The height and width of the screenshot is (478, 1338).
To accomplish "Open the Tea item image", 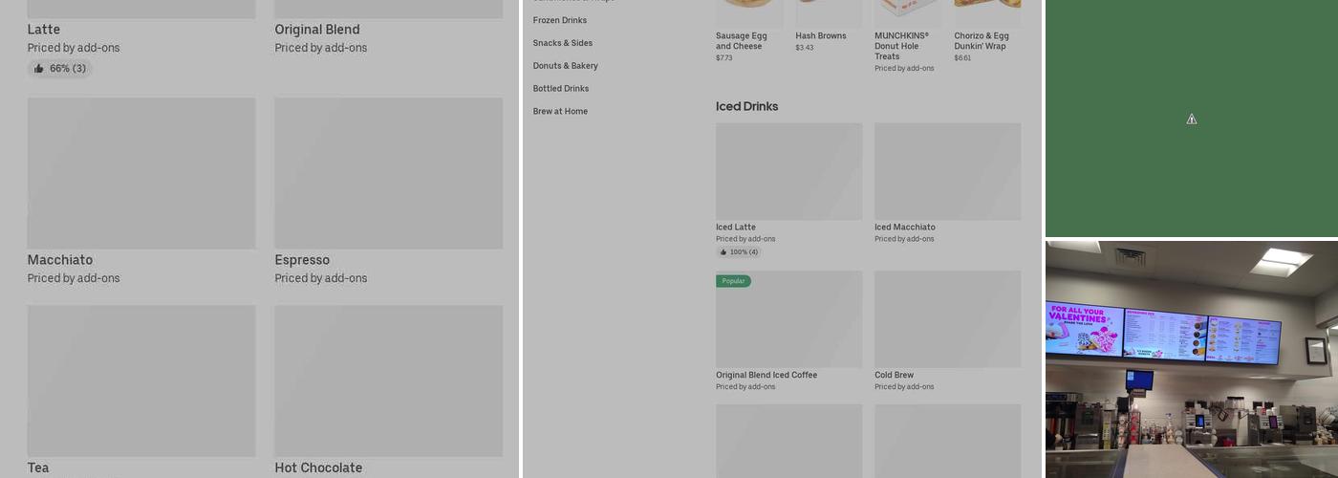I will 141,380.
